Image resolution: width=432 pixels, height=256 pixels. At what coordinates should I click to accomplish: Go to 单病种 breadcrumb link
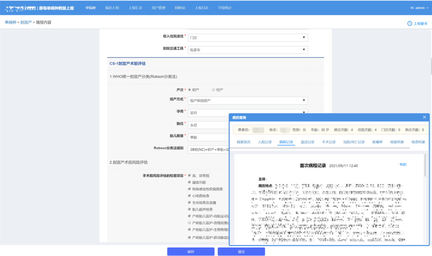10,22
